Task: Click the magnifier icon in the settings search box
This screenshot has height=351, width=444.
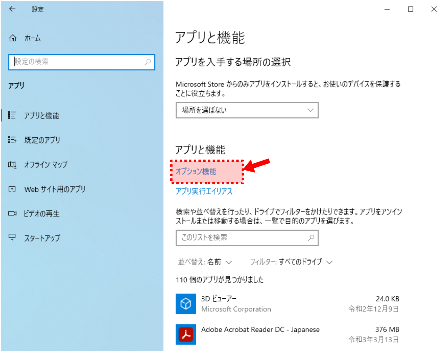Action: point(148,62)
